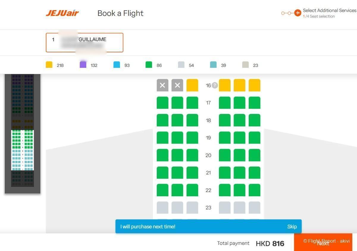Click the purple 132 price legend swatch
The image size is (357, 251).
tap(83, 65)
